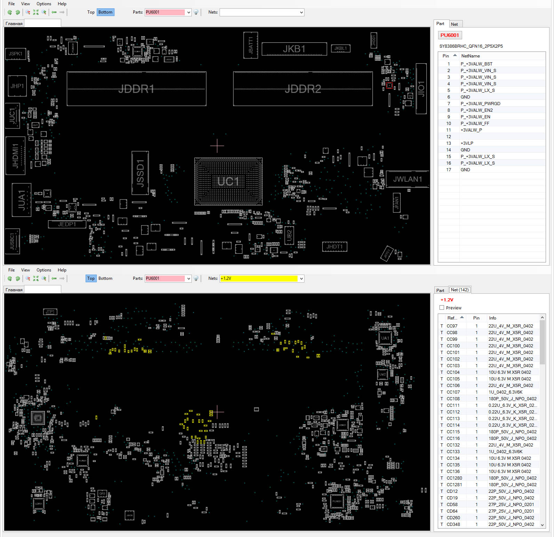Rotate board counterclockwise in upper viewer toolbar

10,12
